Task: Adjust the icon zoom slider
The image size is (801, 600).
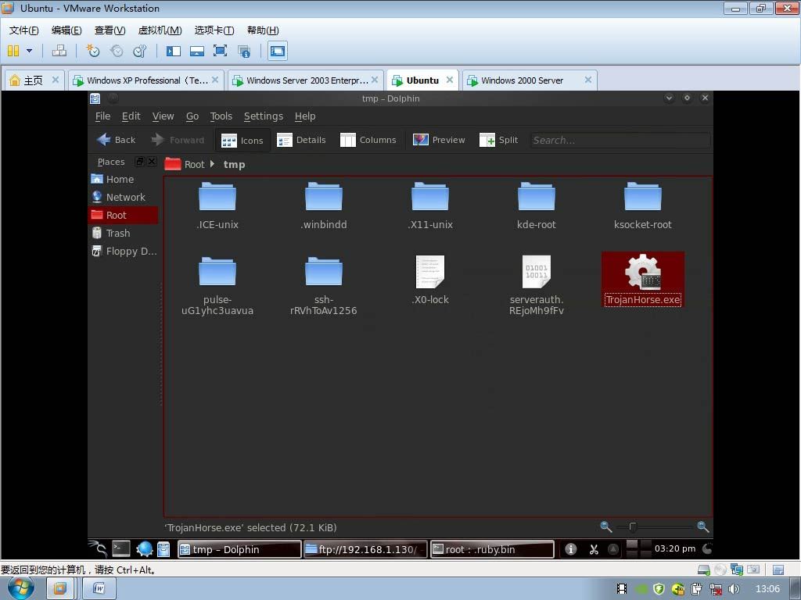Action: click(x=633, y=527)
